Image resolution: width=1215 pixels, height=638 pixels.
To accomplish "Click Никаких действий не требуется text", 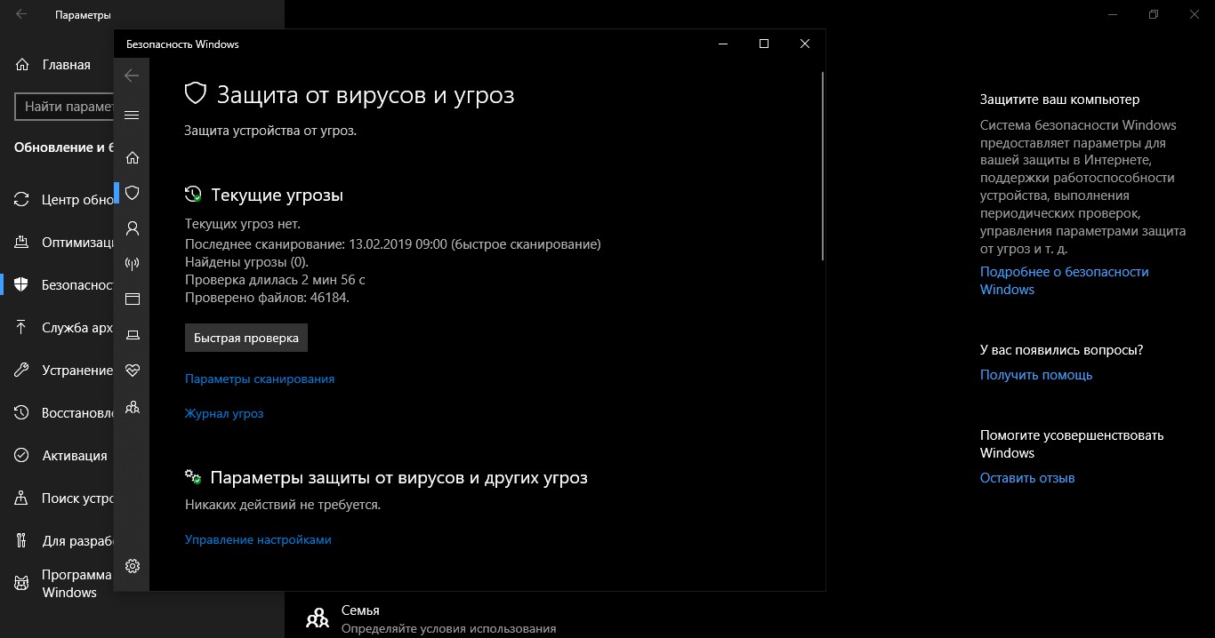I will [x=283, y=505].
